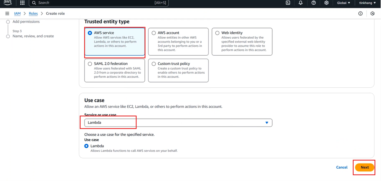
Task: Open the help question mark icon
Action: coord(314,3)
